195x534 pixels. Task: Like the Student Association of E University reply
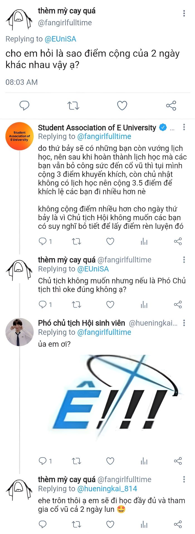coord(110,241)
